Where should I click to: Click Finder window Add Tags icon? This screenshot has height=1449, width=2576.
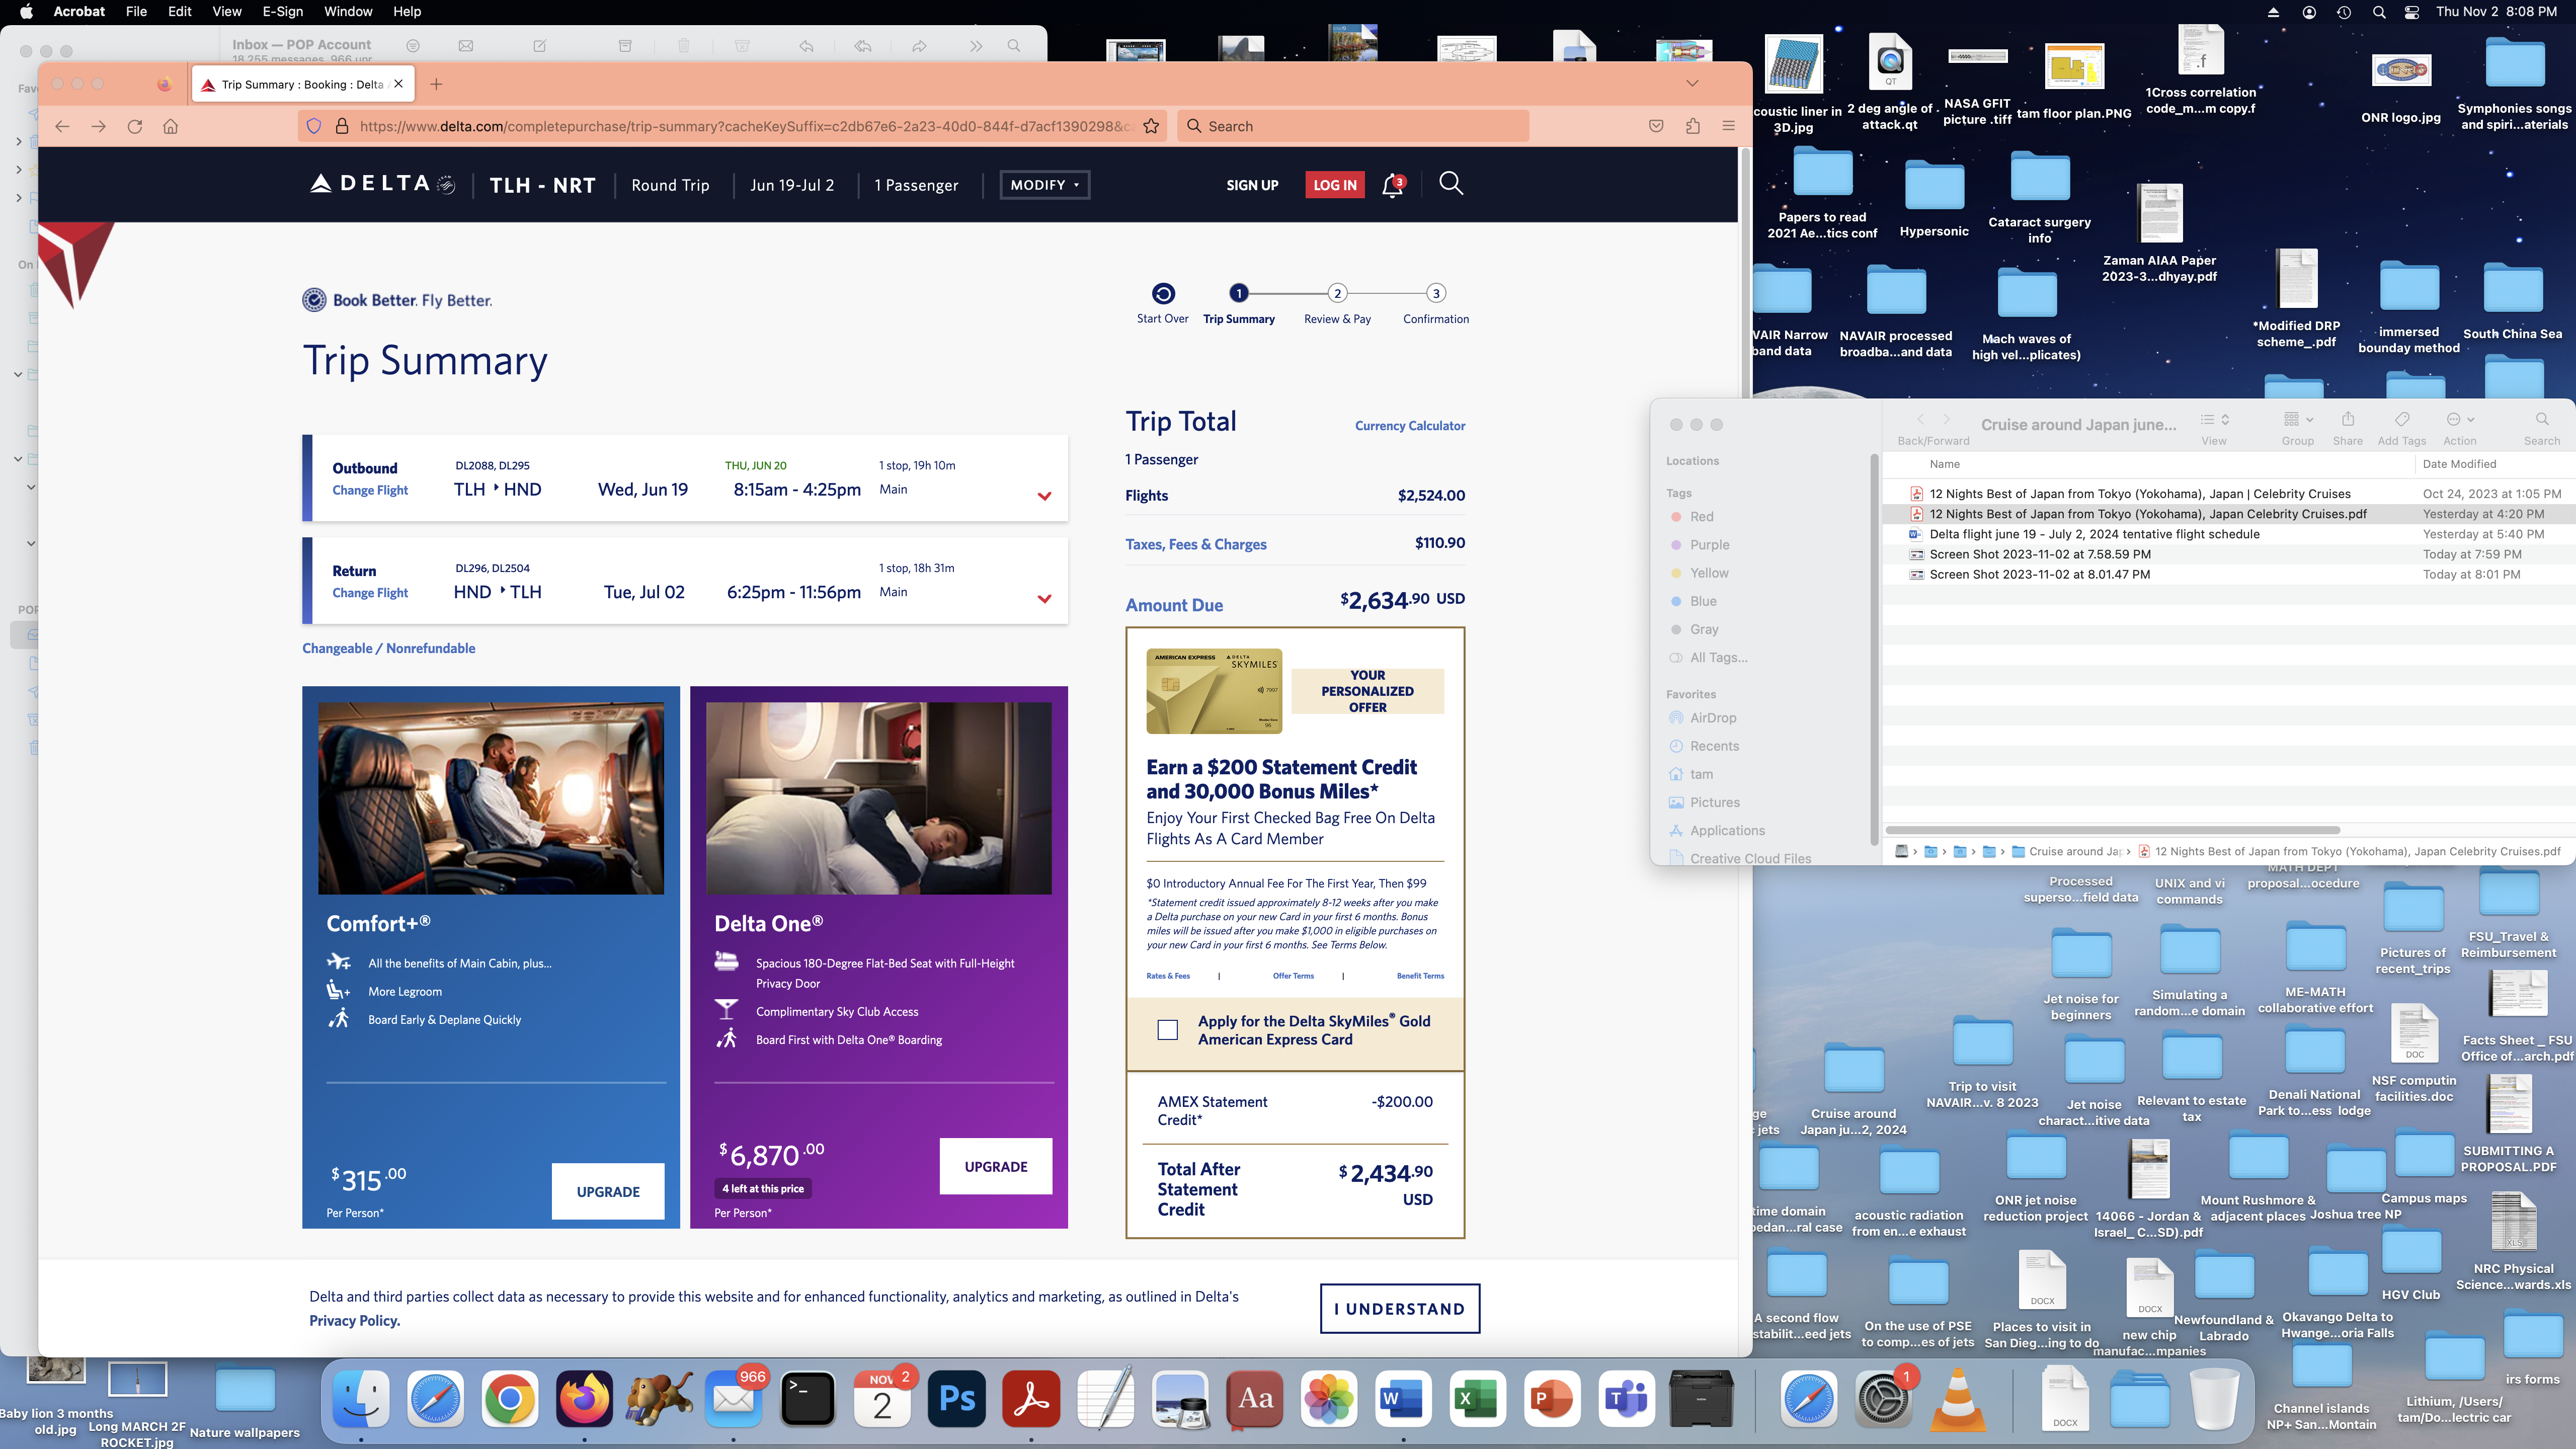(2402, 419)
